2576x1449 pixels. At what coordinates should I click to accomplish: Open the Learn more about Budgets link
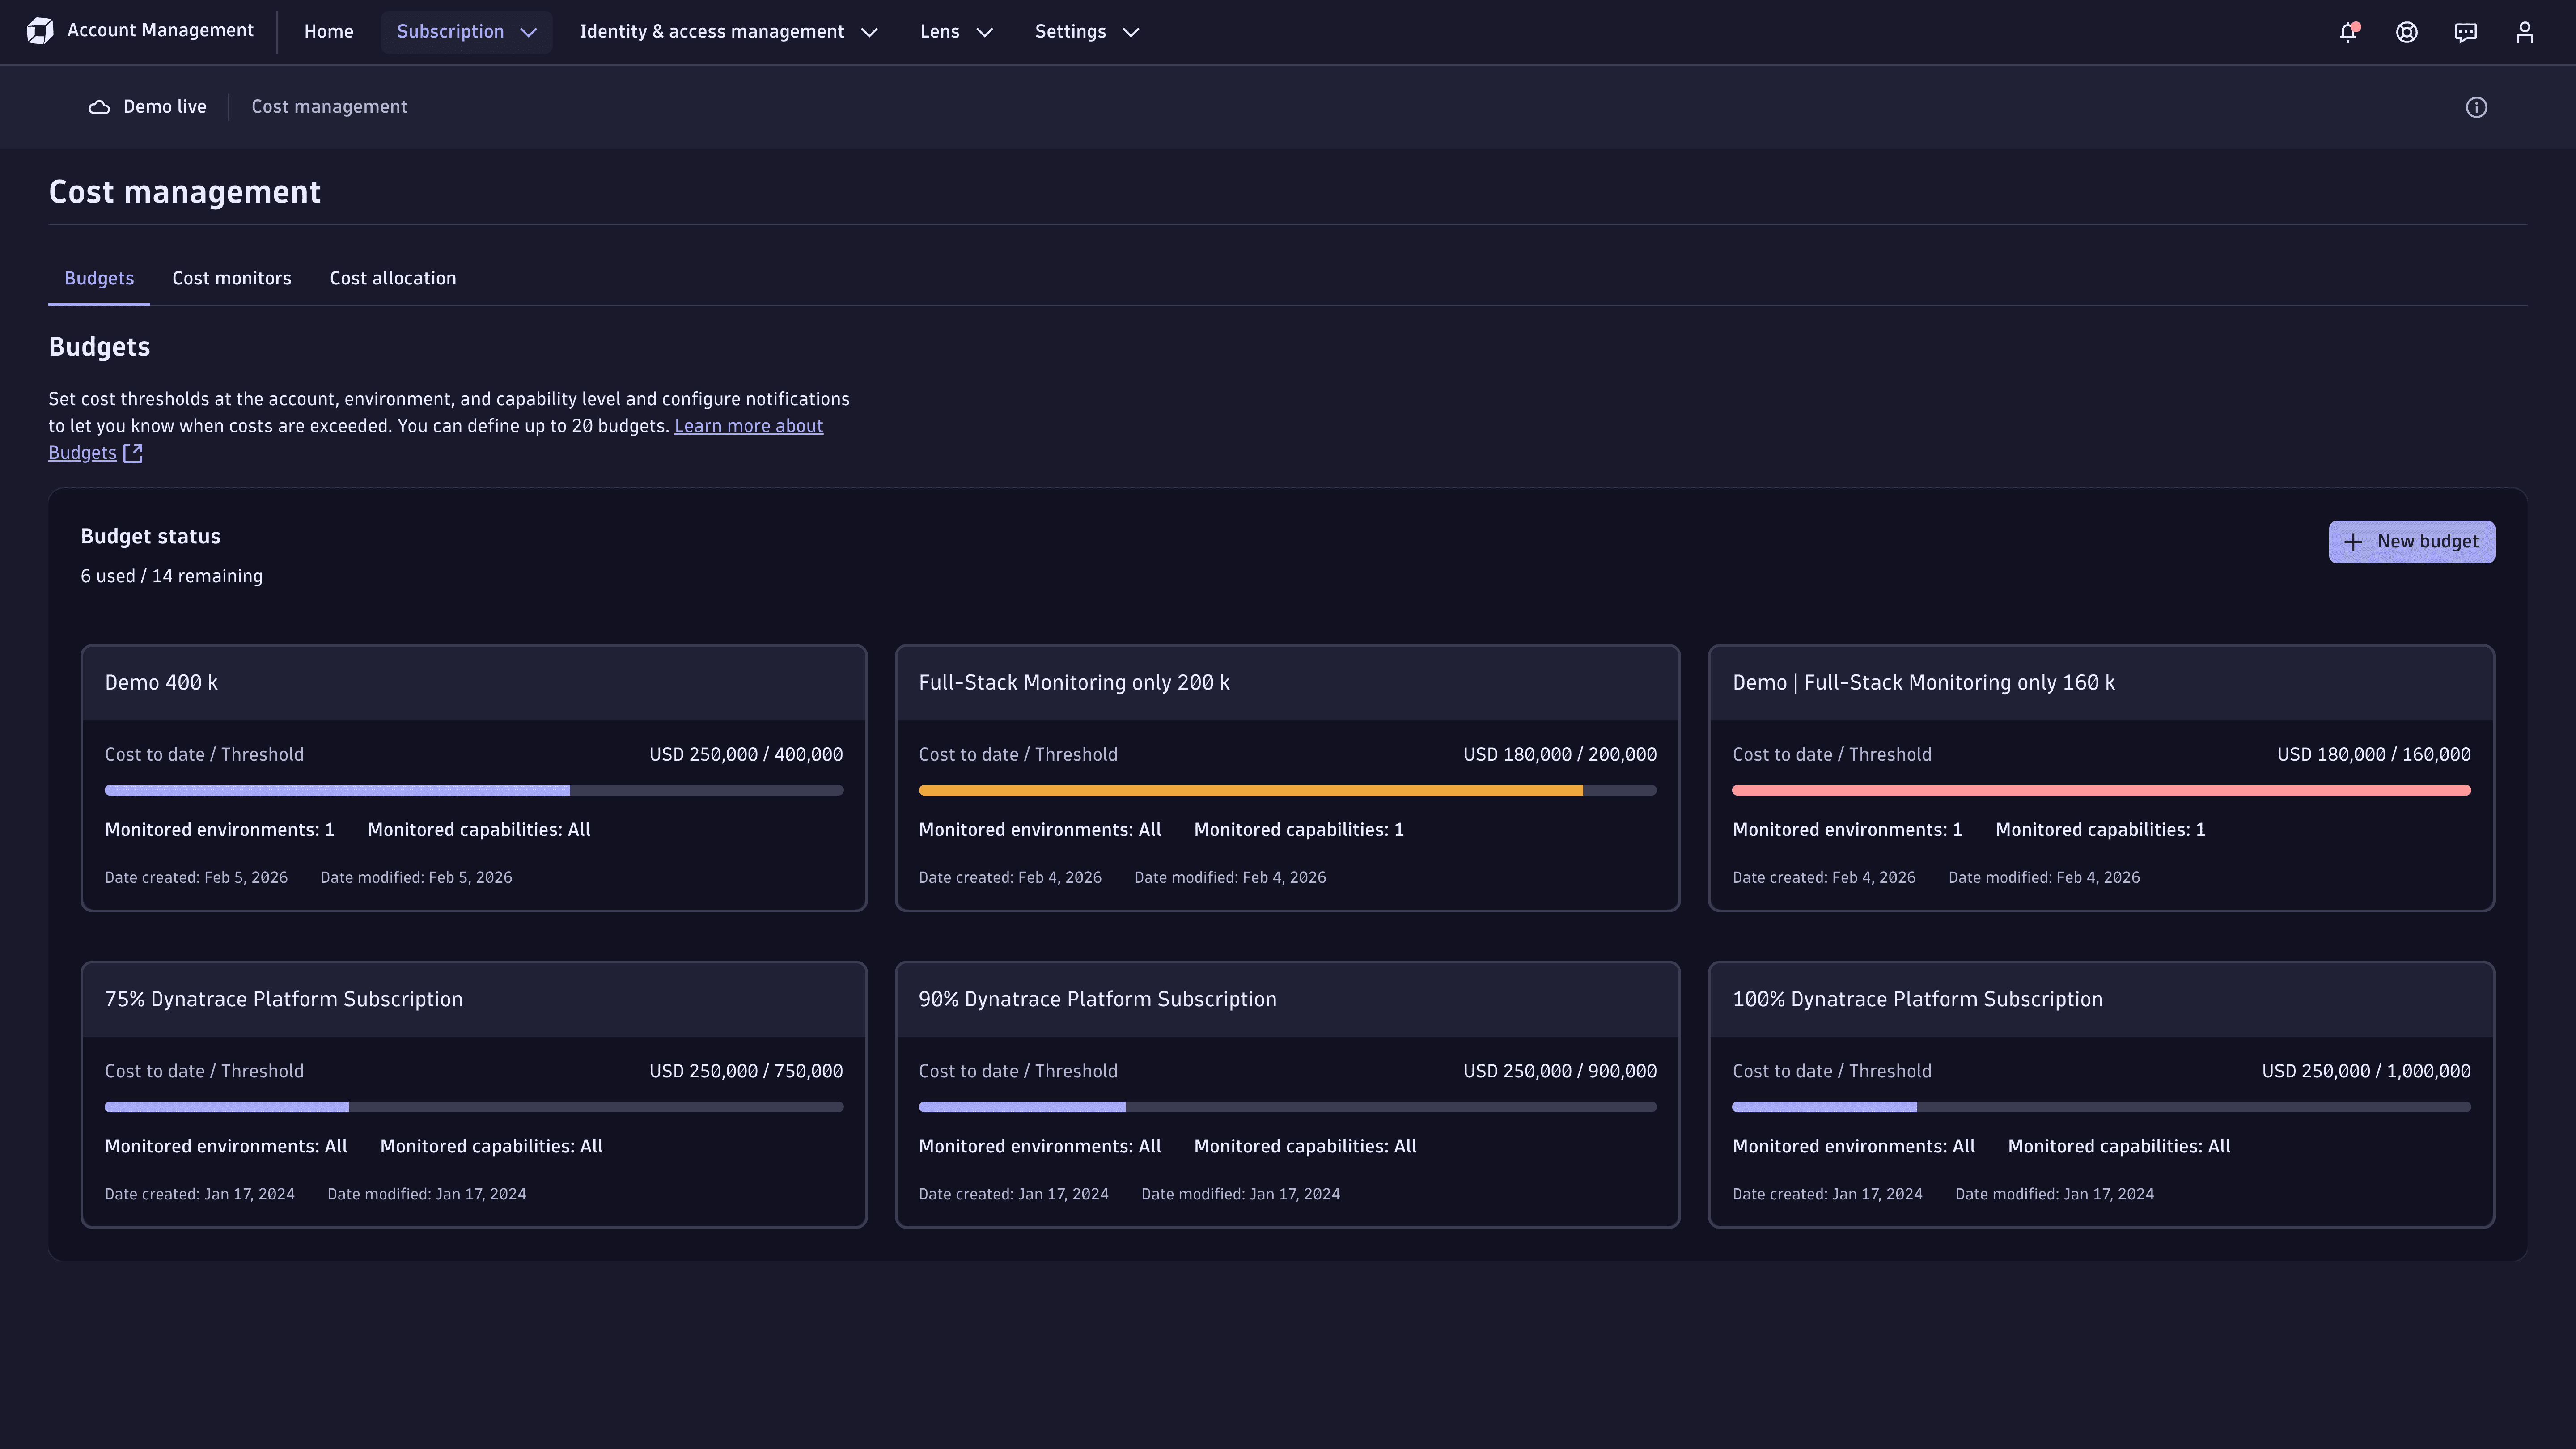748,425
